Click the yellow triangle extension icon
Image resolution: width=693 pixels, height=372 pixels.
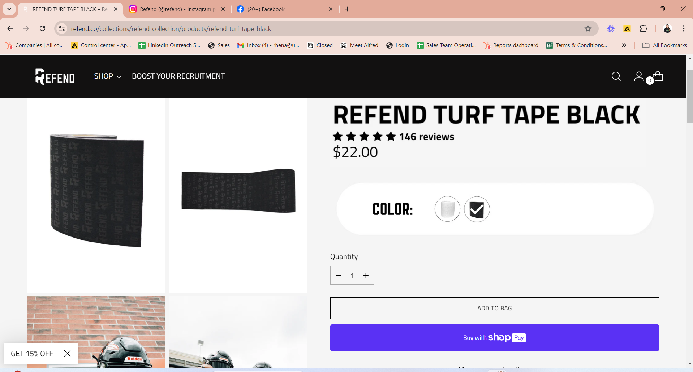click(627, 28)
